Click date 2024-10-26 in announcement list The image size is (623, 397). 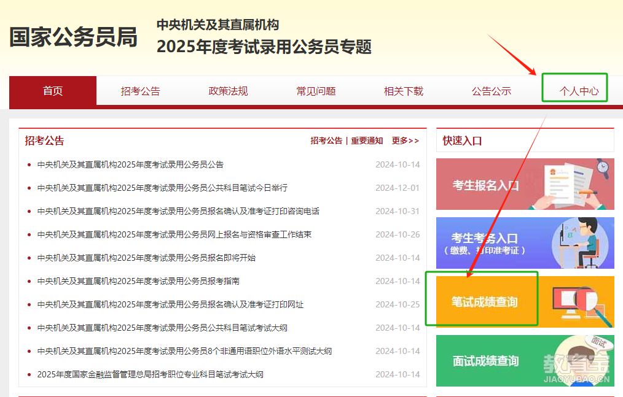(x=398, y=234)
